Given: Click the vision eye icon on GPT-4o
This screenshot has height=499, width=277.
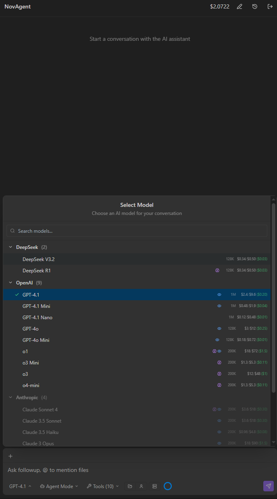Looking at the screenshot, I should [219, 328].
